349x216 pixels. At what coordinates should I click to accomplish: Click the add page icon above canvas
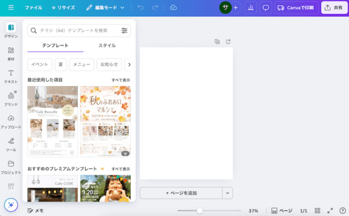pos(229,41)
